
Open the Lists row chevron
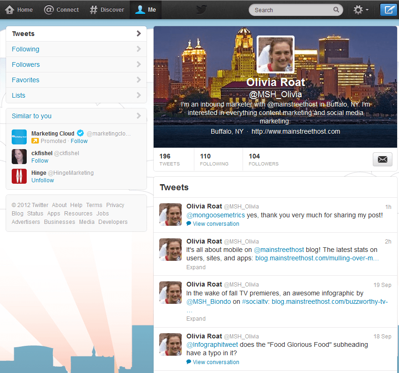coord(139,95)
